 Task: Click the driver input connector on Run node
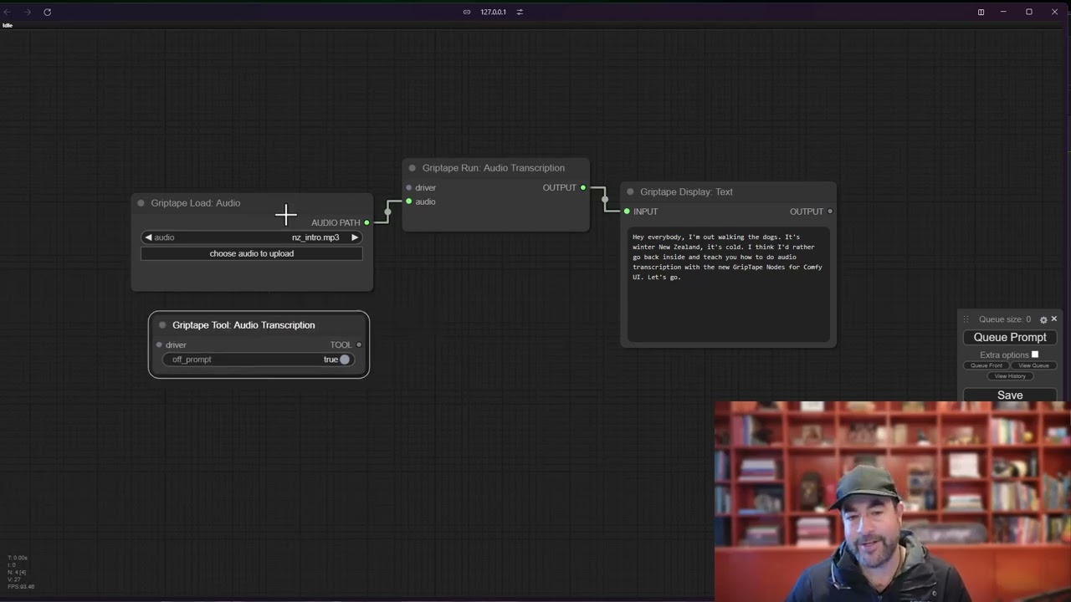click(x=409, y=188)
